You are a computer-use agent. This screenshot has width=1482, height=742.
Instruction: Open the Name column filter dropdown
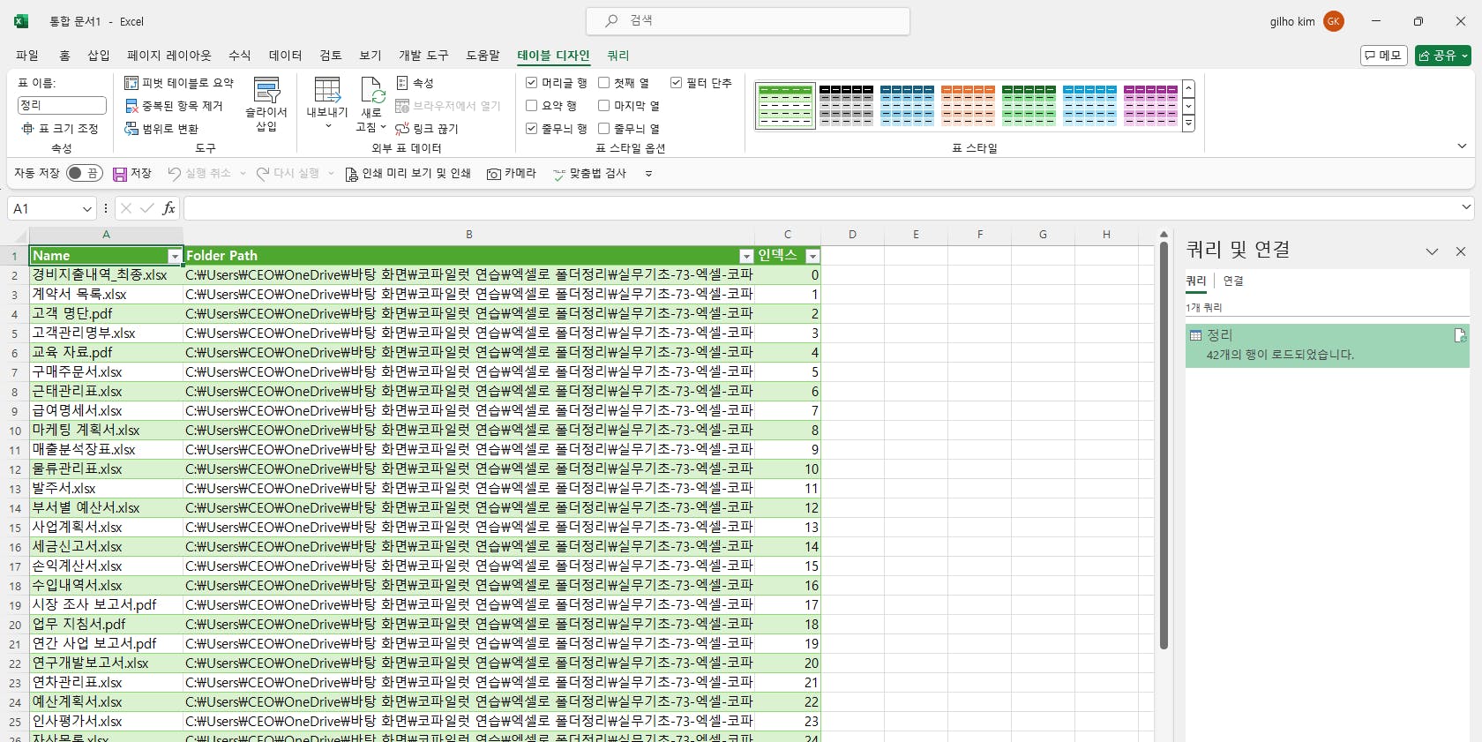tap(175, 256)
